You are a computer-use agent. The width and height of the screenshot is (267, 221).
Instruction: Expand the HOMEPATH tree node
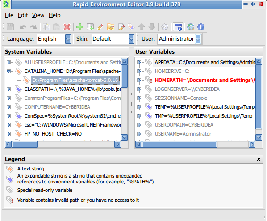139,80
